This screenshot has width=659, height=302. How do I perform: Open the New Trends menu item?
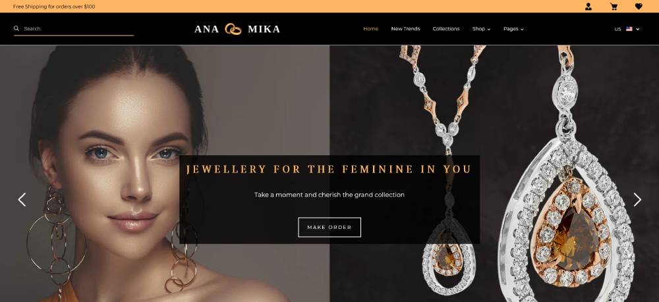point(405,29)
